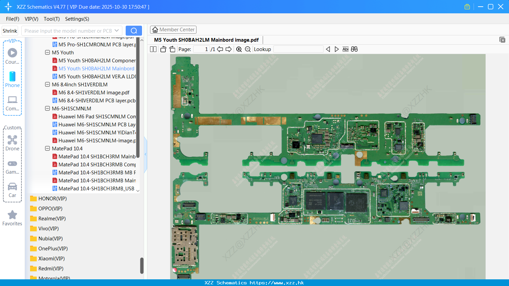509x286 pixels.
Task: Click the model number search input field
Action: (68, 31)
